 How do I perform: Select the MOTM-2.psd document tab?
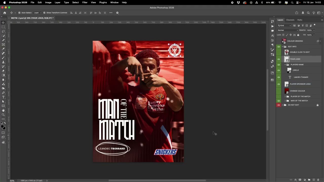[x=32, y=18]
